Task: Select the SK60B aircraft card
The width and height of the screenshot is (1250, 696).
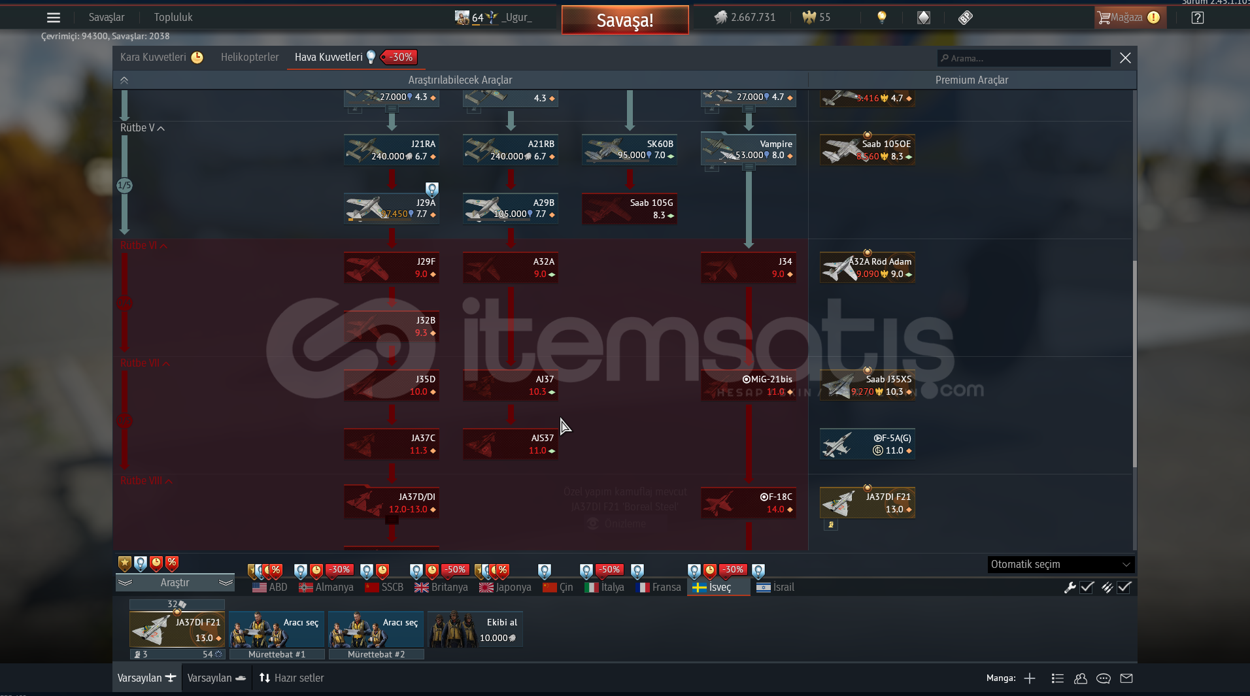Action: tap(630, 150)
